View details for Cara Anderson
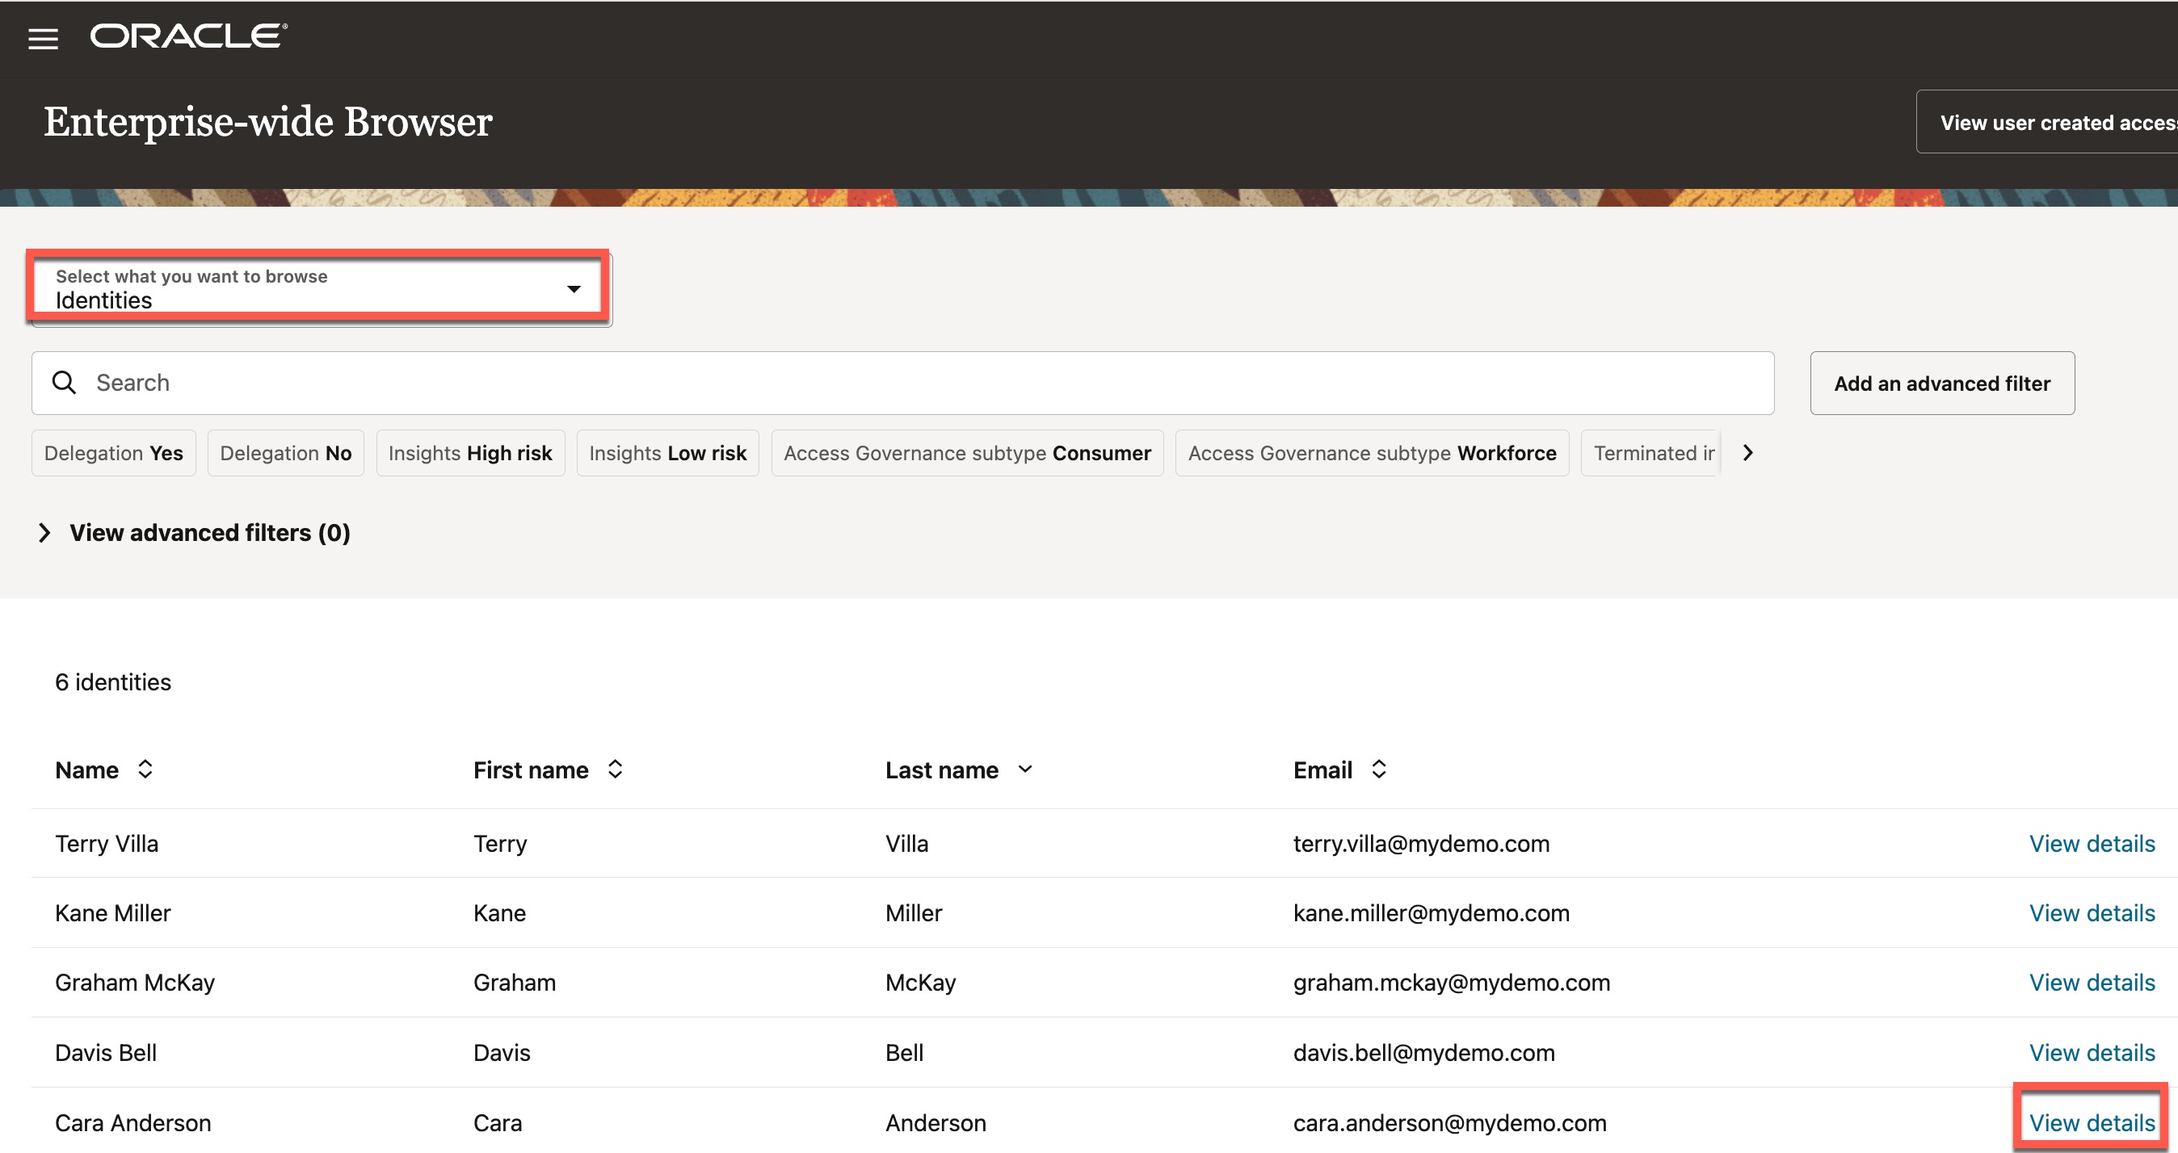The width and height of the screenshot is (2178, 1153). click(2092, 1122)
